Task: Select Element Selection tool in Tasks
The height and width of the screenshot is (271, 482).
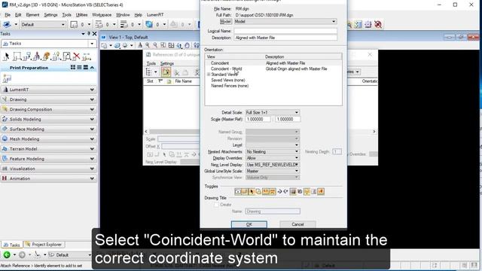Action: (x=6, y=56)
